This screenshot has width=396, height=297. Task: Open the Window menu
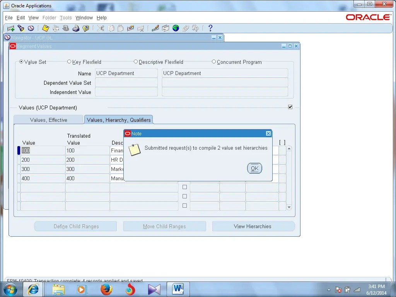(84, 18)
